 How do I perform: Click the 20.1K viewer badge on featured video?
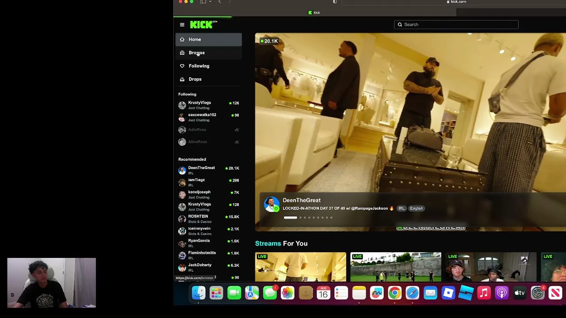pyautogui.click(x=269, y=41)
